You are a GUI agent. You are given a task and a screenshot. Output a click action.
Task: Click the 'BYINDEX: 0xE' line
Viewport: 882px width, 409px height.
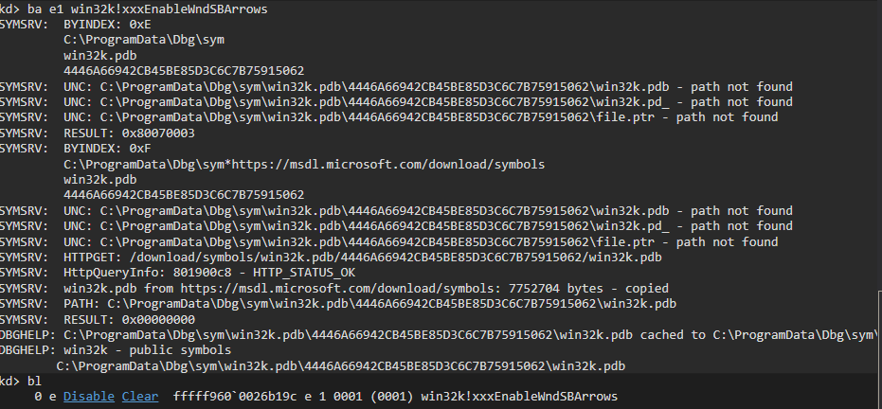pyautogui.click(x=76, y=25)
